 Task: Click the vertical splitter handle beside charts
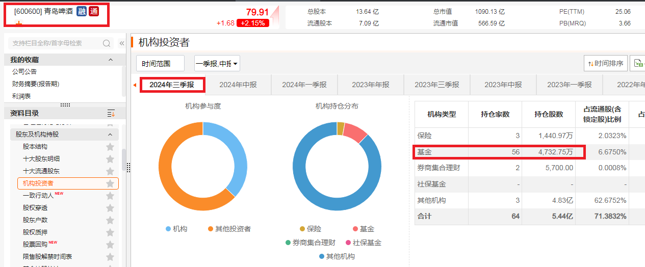pos(128,168)
